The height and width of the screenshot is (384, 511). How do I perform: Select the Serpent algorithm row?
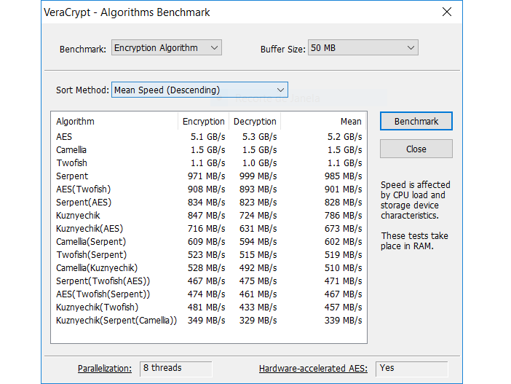tap(209, 176)
